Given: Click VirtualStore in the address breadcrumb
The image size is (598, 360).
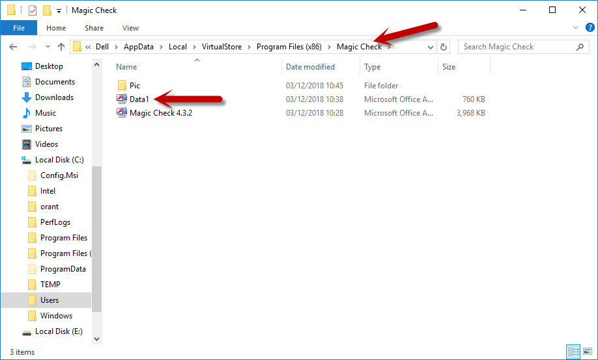Looking at the screenshot, I should click(221, 47).
